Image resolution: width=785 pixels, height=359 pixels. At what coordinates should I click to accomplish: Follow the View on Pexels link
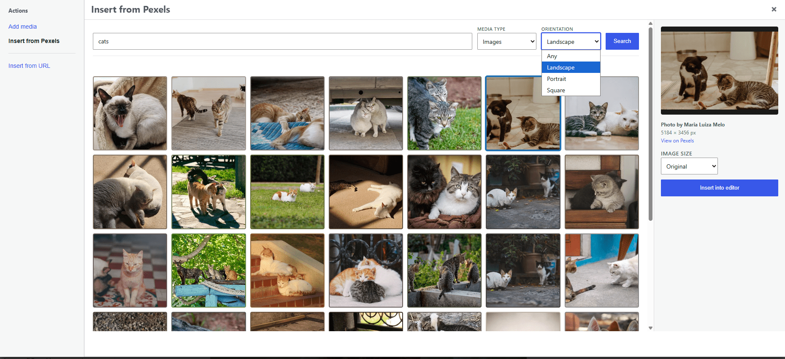(677, 141)
